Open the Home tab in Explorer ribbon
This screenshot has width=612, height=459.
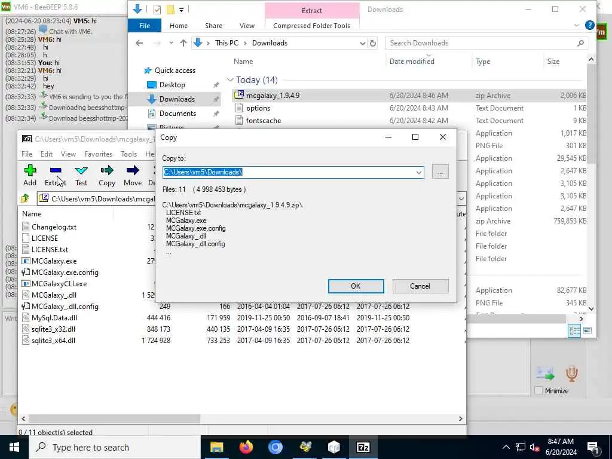(x=179, y=26)
